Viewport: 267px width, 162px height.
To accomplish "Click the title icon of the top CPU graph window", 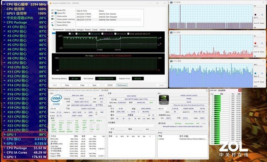I will coord(171,2).
